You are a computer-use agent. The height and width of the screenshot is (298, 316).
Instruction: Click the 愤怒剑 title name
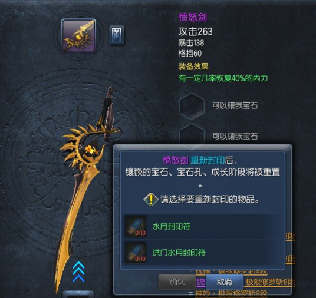coord(193,17)
